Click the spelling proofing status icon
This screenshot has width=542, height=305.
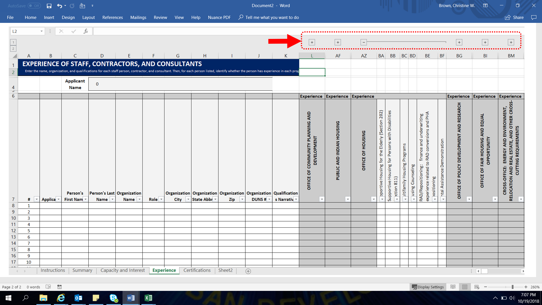coord(48,287)
